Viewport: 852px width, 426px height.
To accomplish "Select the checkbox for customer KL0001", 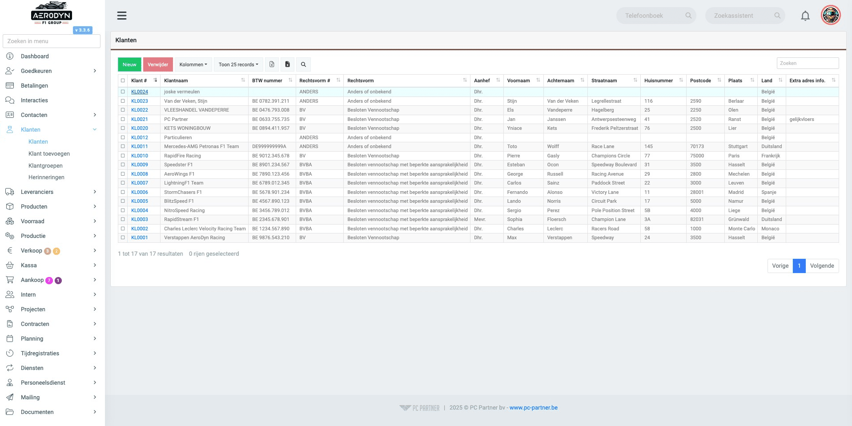I will coord(123,237).
